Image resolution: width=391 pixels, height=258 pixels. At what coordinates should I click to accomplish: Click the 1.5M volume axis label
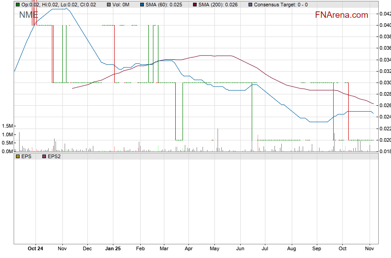[7, 126]
